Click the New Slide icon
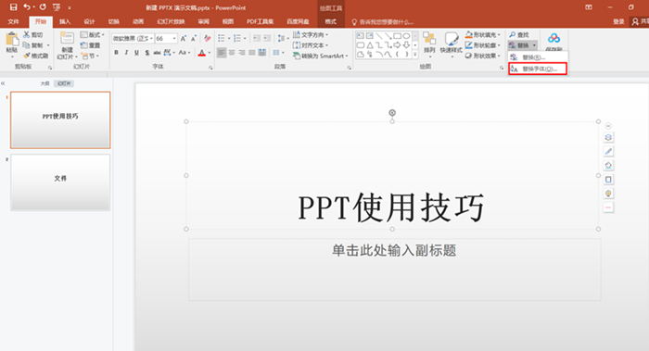This screenshot has height=351, width=649. [67, 38]
